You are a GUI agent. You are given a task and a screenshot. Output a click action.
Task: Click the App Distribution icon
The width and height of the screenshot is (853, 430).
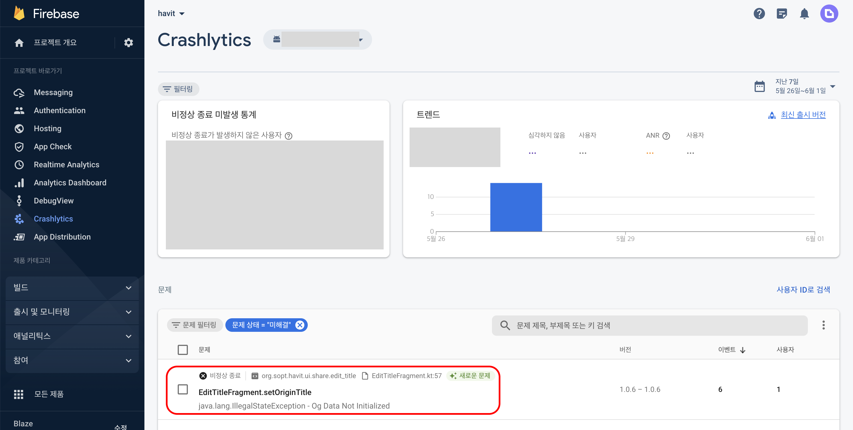pos(19,237)
